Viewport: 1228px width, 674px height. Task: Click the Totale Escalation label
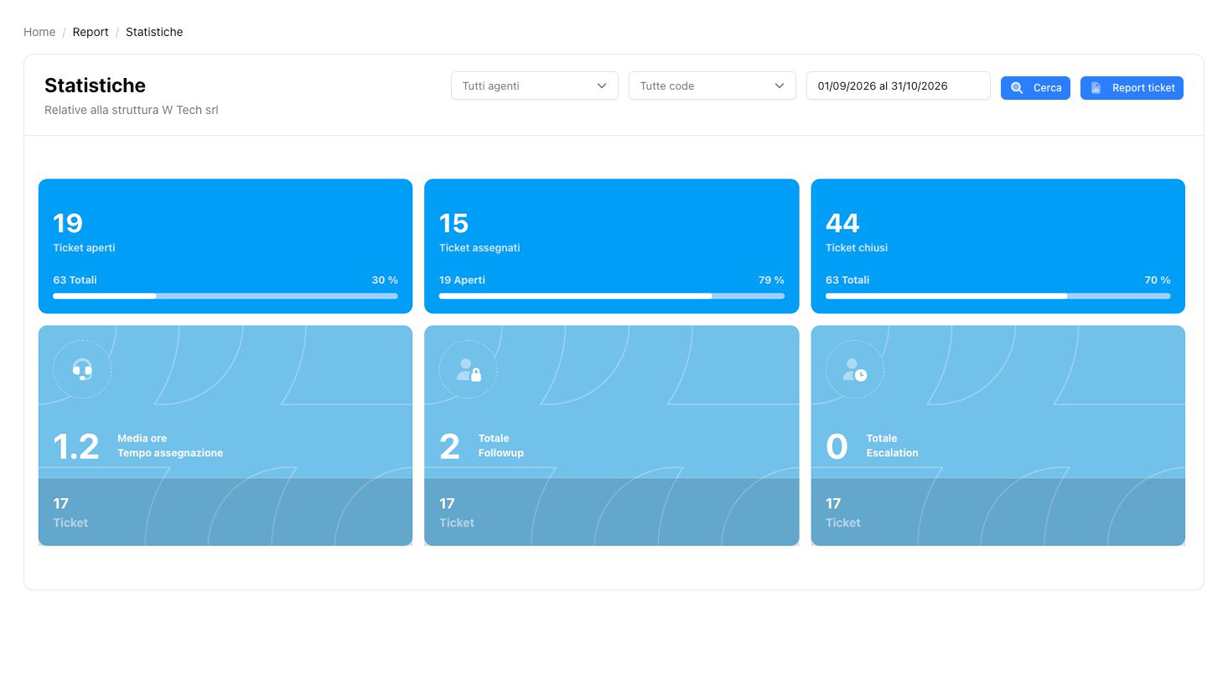[x=893, y=445]
